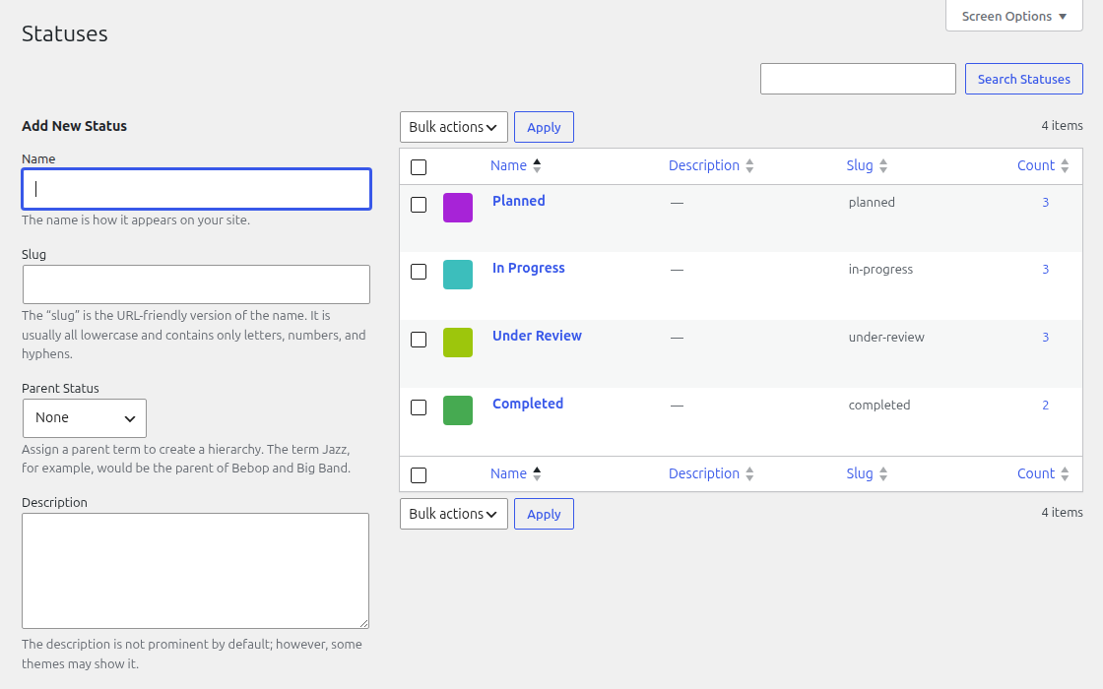Click the count 3 for Planned
The image size is (1103, 689).
click(1045, 203)
